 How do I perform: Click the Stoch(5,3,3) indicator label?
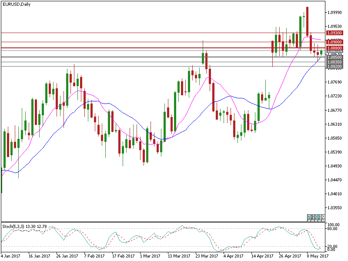pos(13,226)
